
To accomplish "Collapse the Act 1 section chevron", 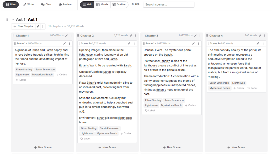I will 12,20.
